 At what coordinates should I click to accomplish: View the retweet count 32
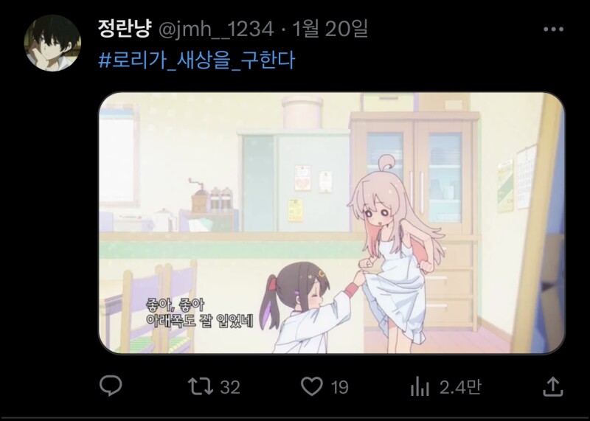click(x=230, y=387)
